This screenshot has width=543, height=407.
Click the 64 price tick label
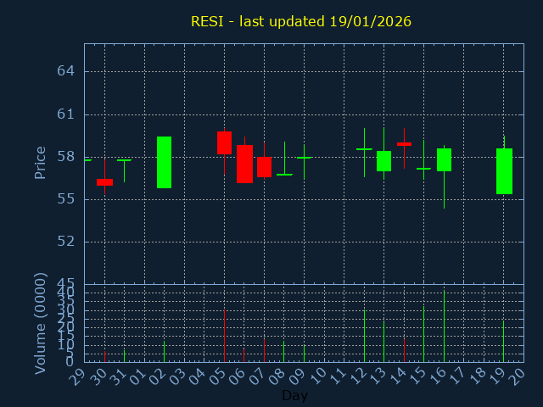coord(66,71)
